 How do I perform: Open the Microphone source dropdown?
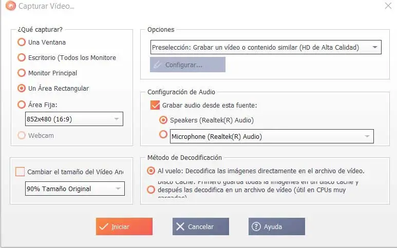367,136
